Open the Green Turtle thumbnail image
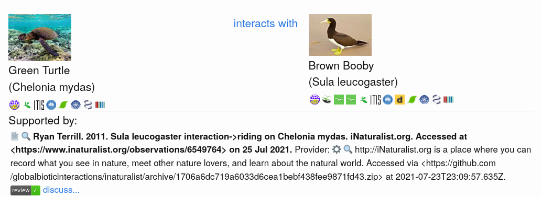The height and width of the screenshot is (197, 542). 40,38
